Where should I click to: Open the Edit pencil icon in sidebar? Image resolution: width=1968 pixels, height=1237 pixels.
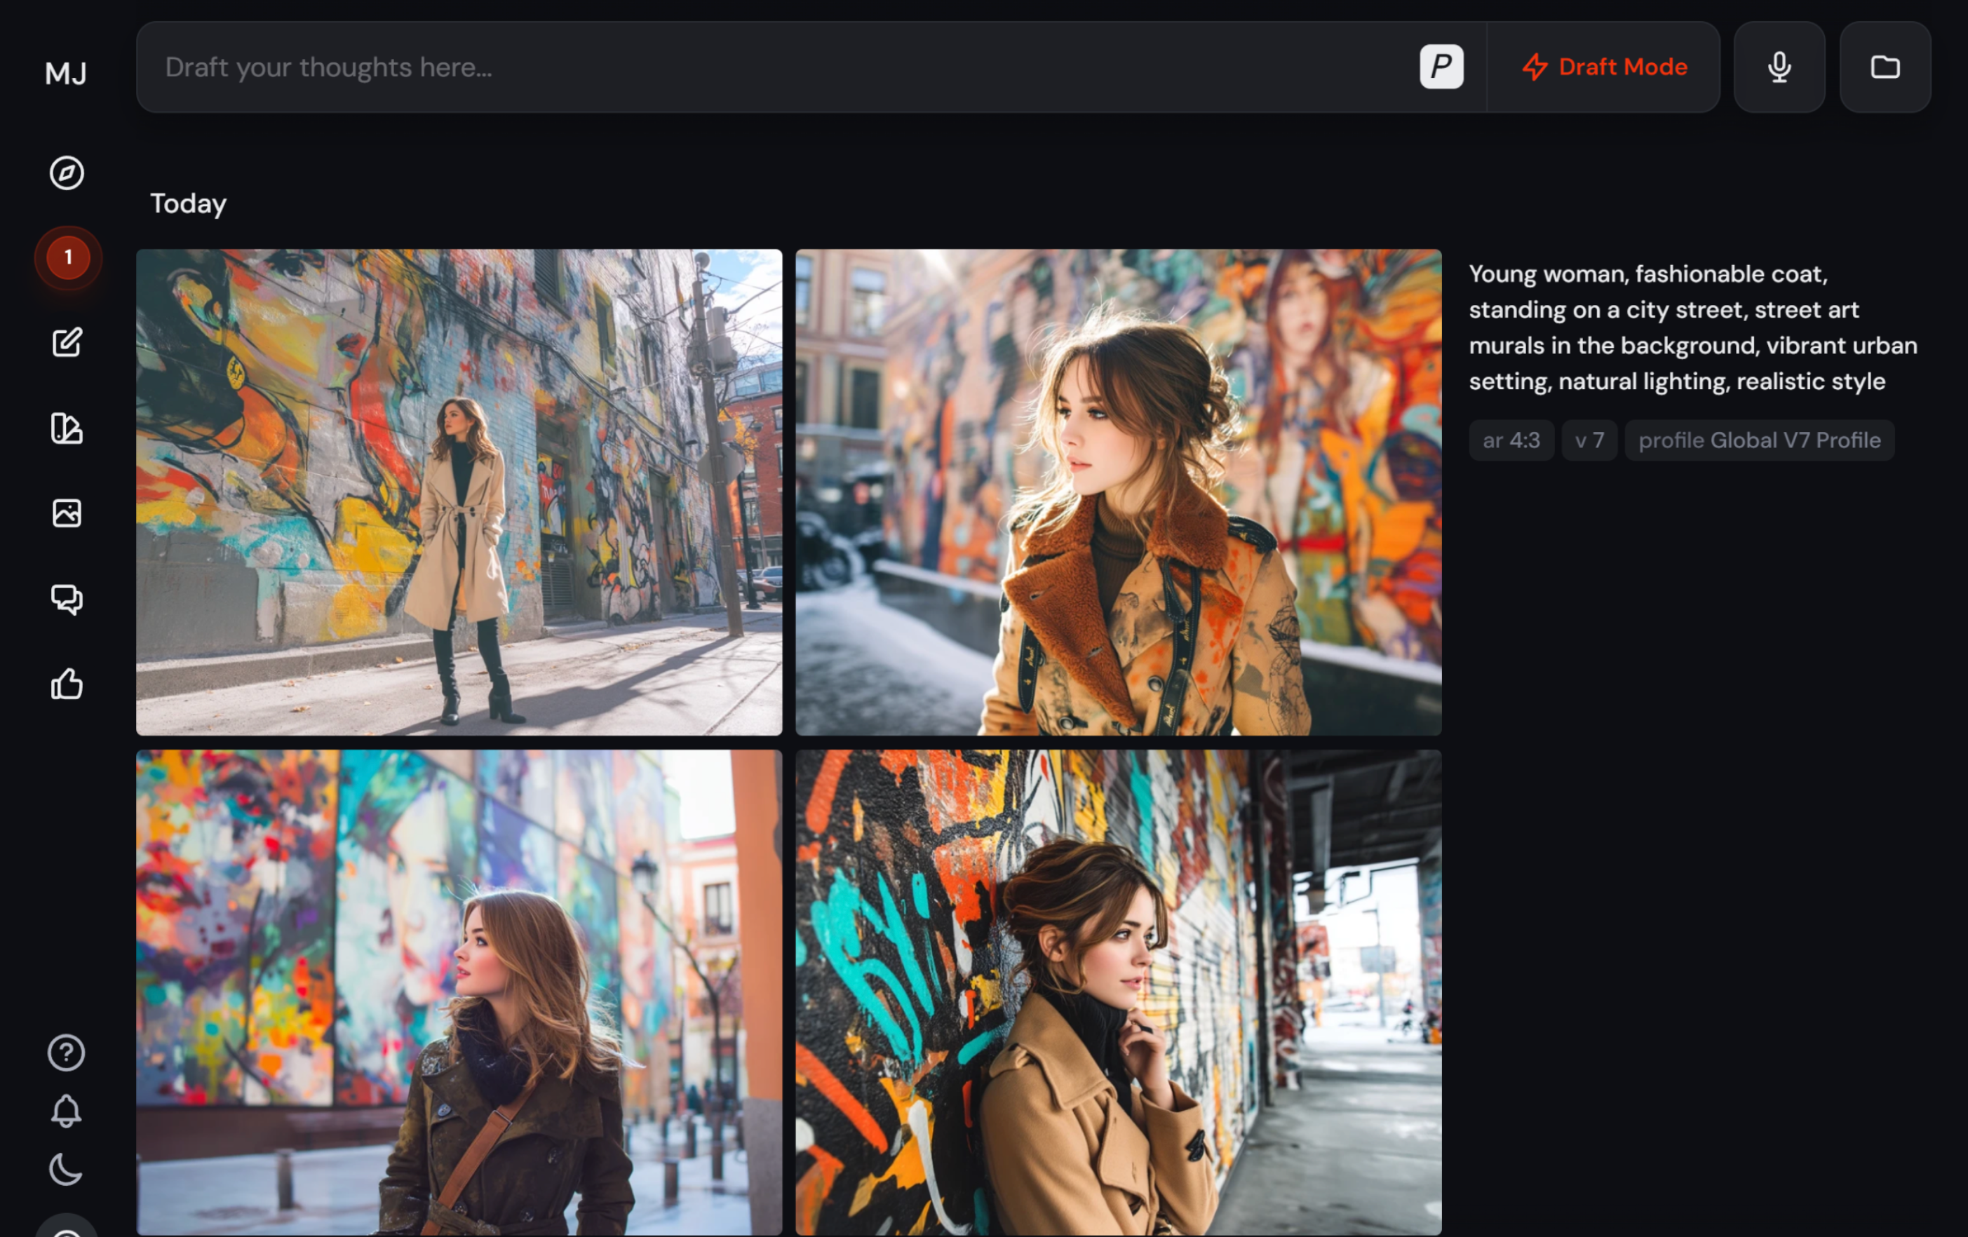67,343
